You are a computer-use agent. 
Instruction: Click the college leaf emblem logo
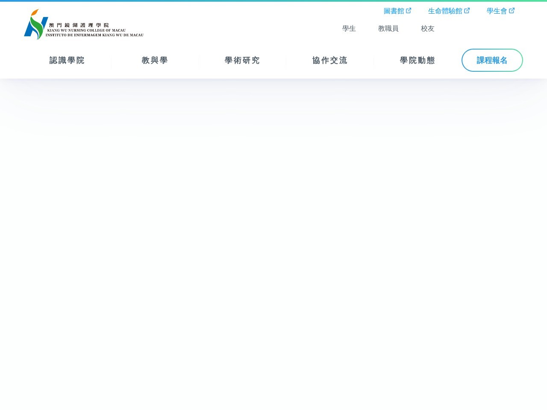click(x=35, y=25)
